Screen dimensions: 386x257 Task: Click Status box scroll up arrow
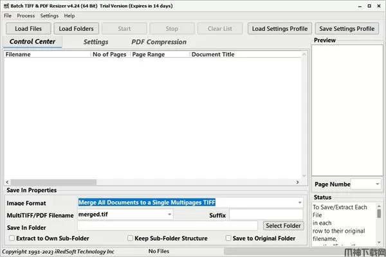379,206
